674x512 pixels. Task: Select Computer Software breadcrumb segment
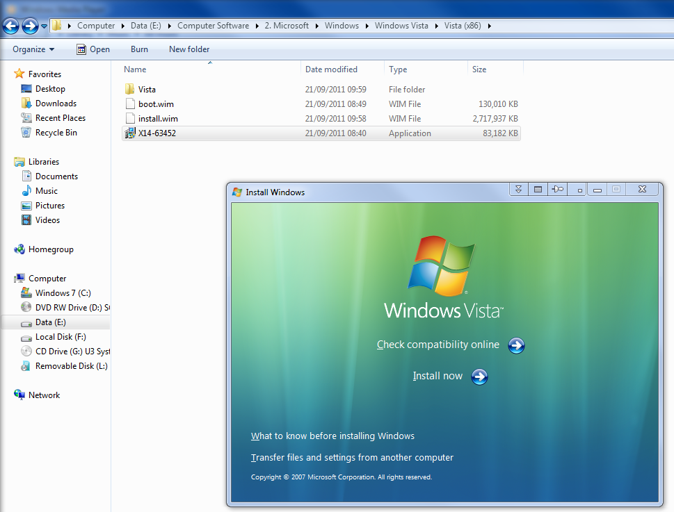pos(214,26)
